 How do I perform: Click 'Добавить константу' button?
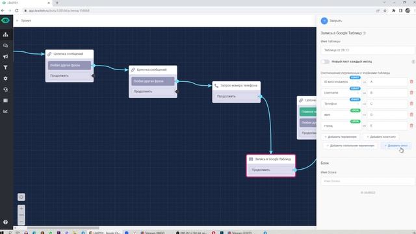(x=381, y=136)
